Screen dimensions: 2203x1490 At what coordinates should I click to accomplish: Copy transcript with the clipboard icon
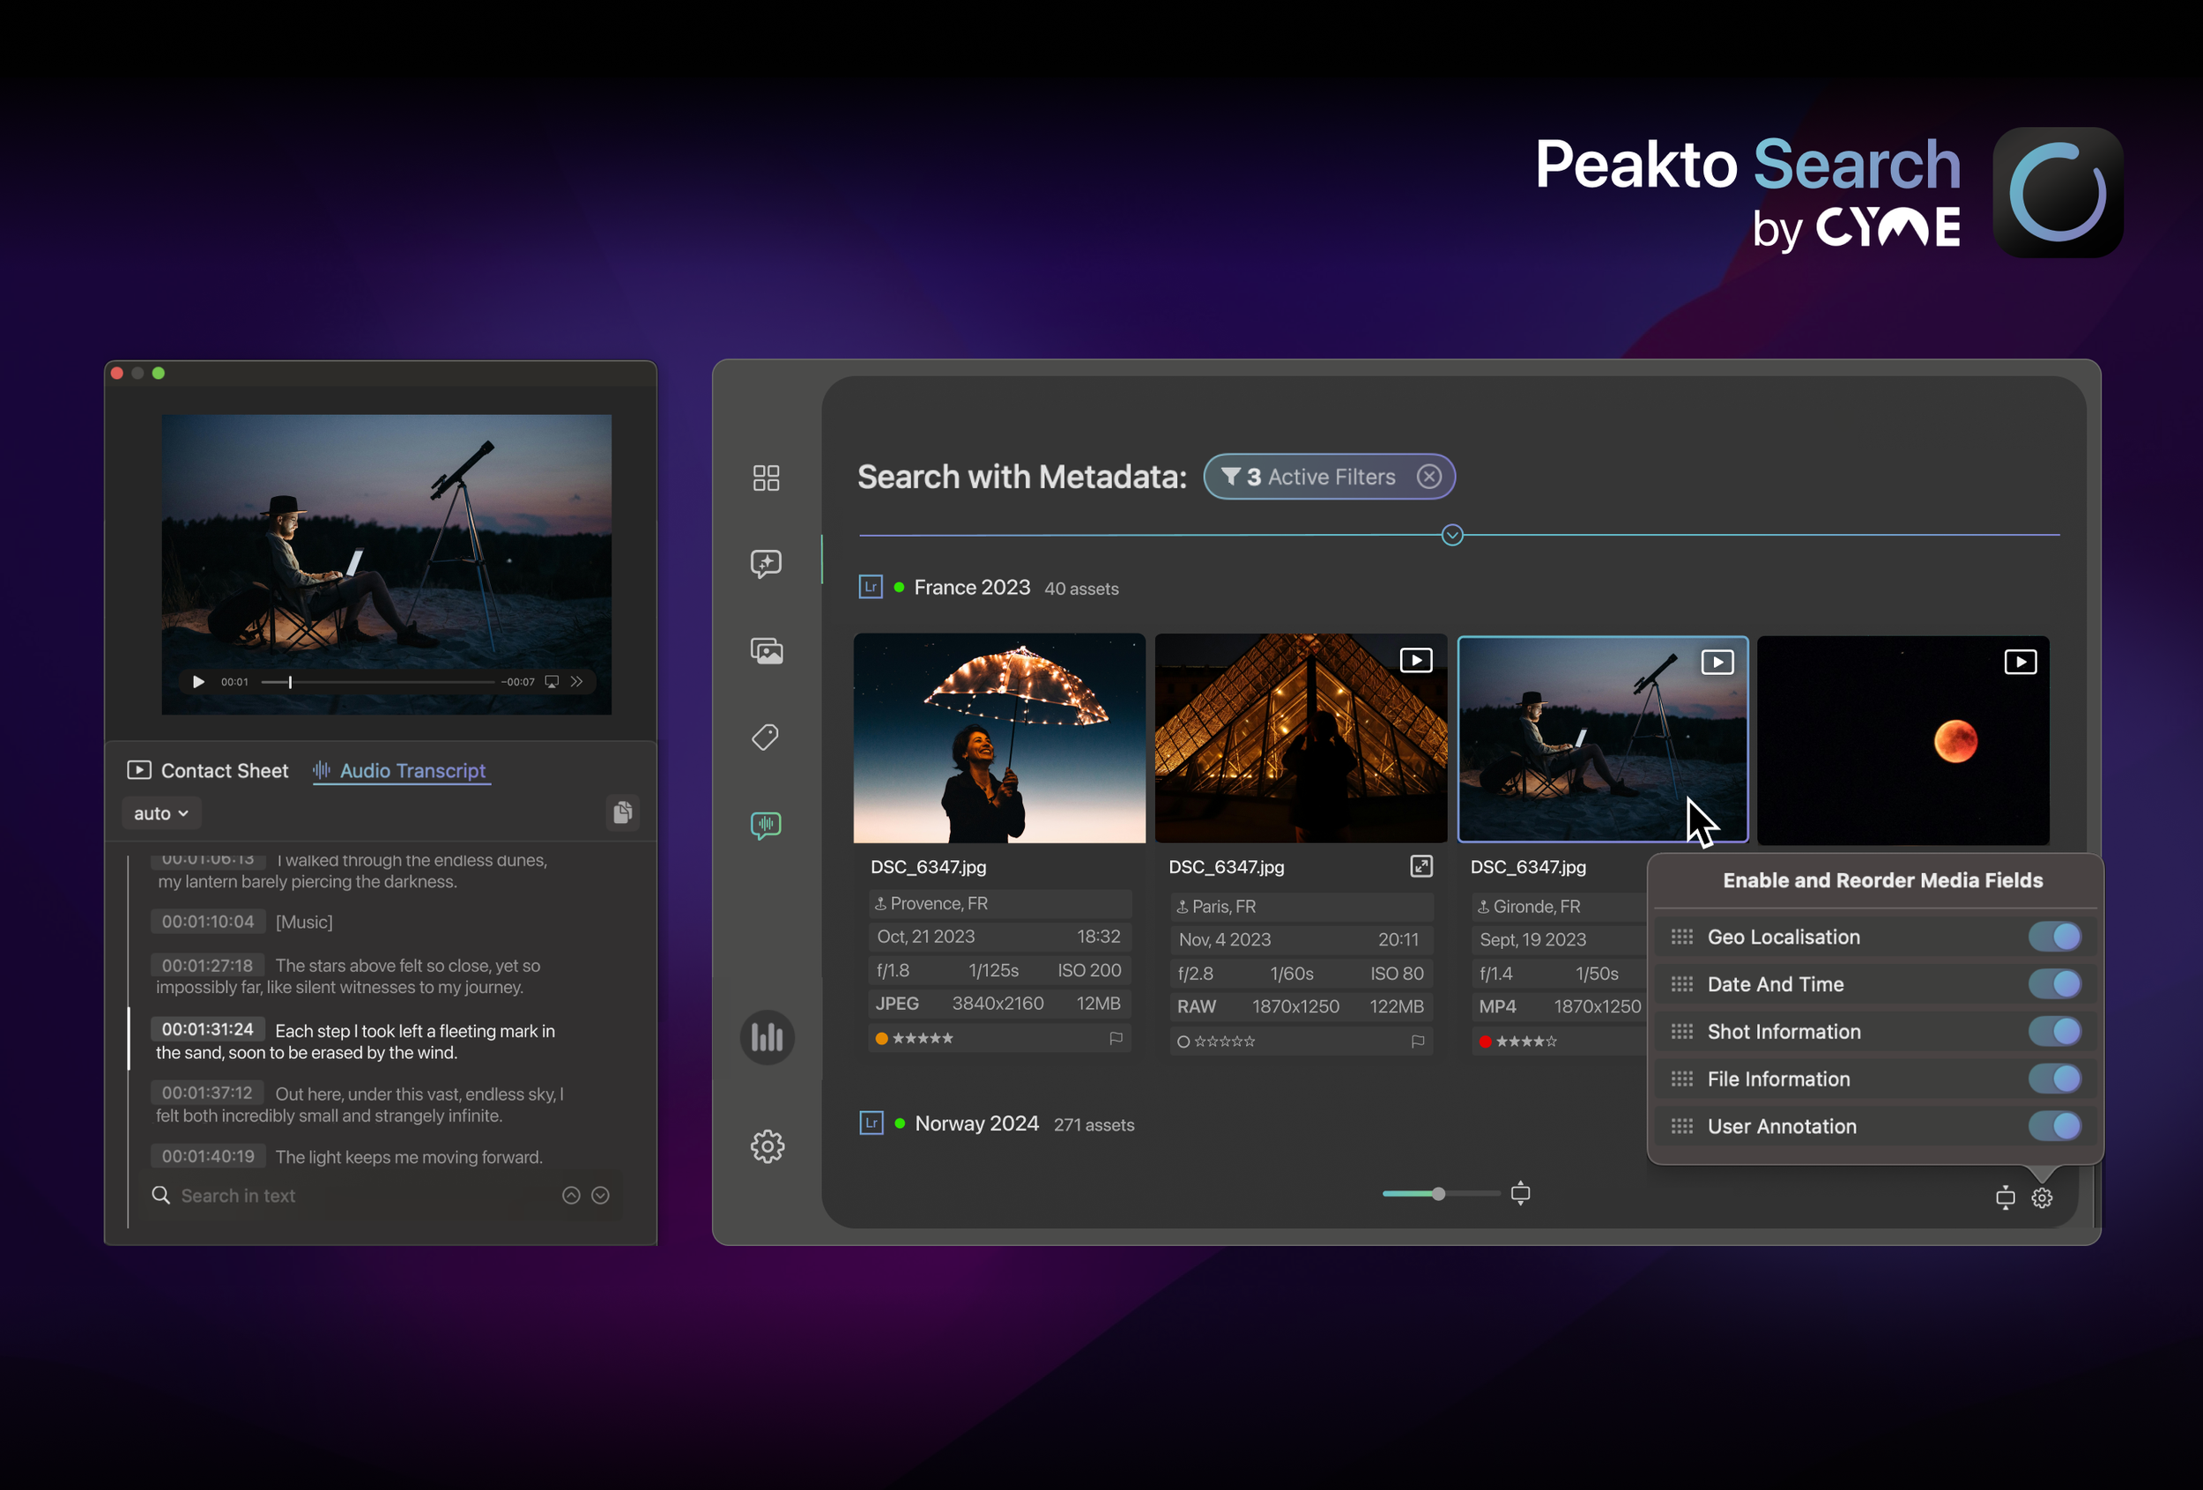(623, 812)
